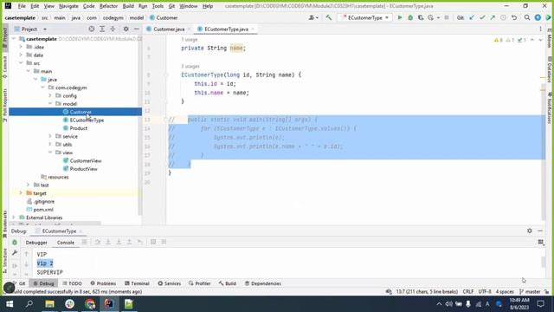
Task: Open the Dependencies tool window
Action: coord(263,283)
